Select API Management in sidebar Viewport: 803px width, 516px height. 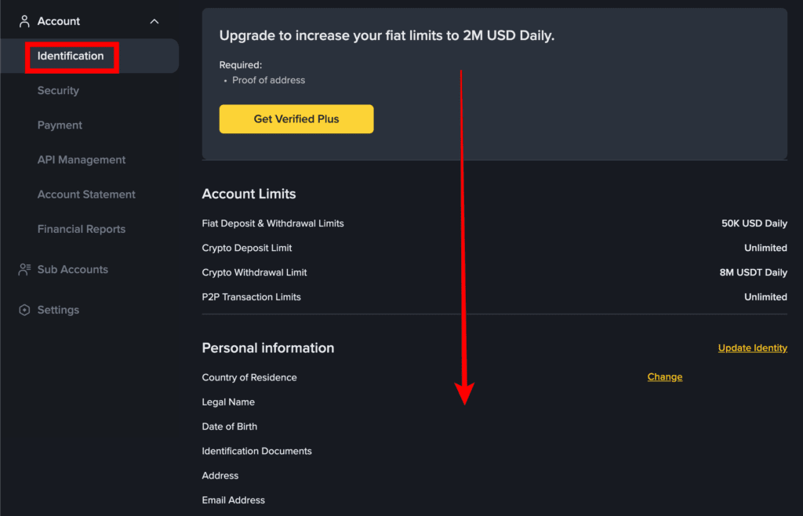pyautogui.click(x=82, y=160)
